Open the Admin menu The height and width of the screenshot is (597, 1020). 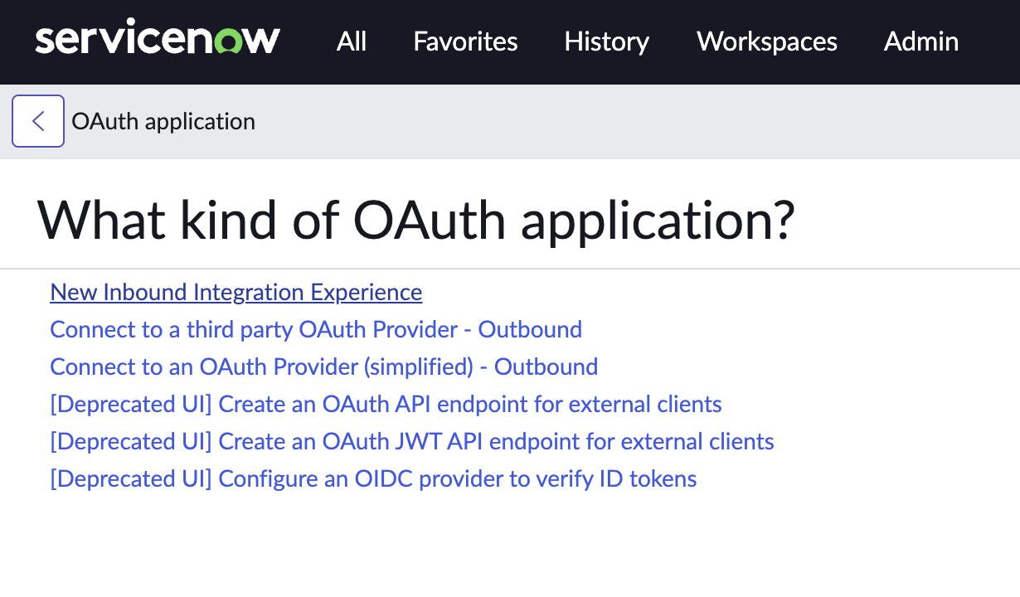pyautogui.click(x=921, y=41)
